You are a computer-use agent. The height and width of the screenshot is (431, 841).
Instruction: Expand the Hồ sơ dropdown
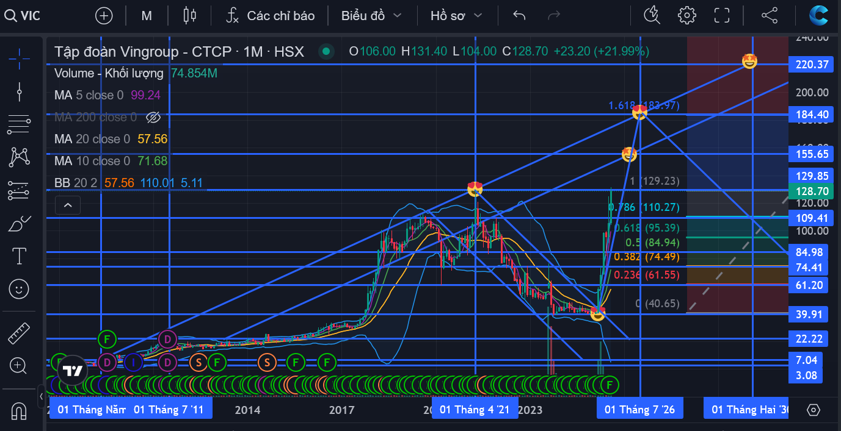point(456,15)
